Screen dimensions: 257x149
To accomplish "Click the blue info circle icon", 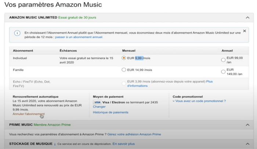I will click(x=17, y=33).
